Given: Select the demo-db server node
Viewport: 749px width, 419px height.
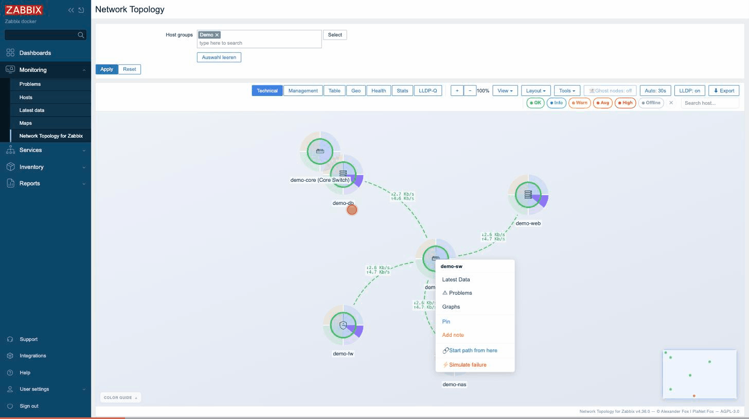Looking at the screenshot, I should 344,174.
